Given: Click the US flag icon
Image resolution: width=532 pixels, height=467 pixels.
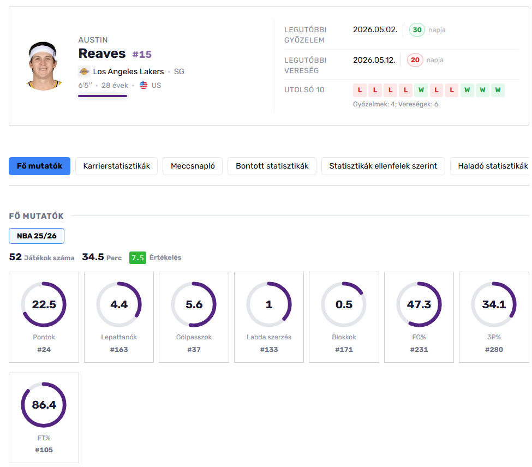Looking at the screenshot, I should coord(144,85).
